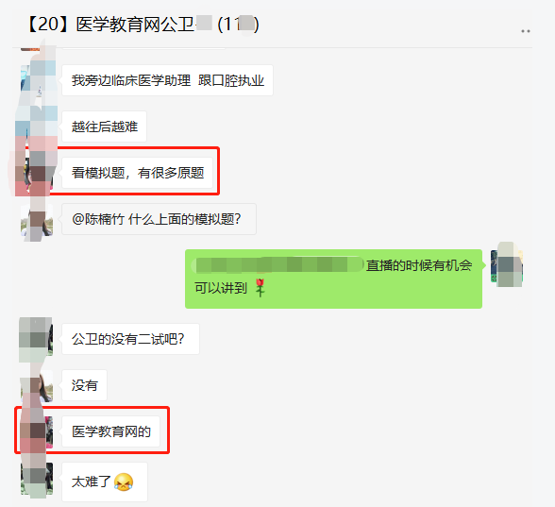The width and height of the screenshot is (555, 507).
Task: Open avatar beside @陈楠竹 message
Action: coord(37,219)
